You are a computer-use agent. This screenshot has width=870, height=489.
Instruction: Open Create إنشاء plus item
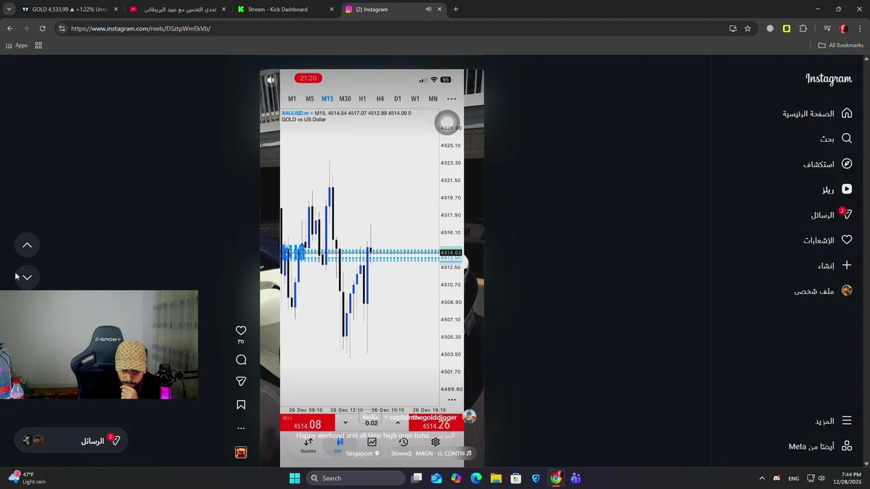pos(835,266)
